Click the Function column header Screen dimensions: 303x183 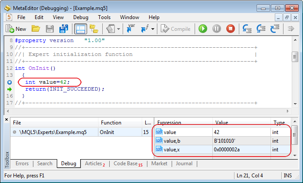click(120, 123)
